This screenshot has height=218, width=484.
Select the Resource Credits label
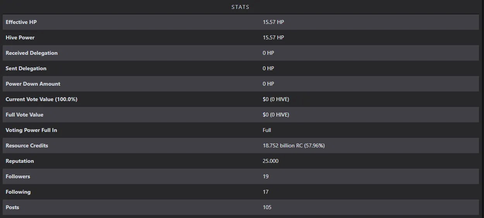pyautogui.click(x=27, y=145)
